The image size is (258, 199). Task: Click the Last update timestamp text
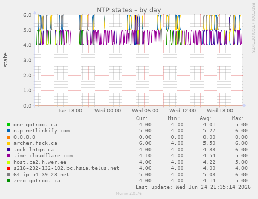point(193,187)
